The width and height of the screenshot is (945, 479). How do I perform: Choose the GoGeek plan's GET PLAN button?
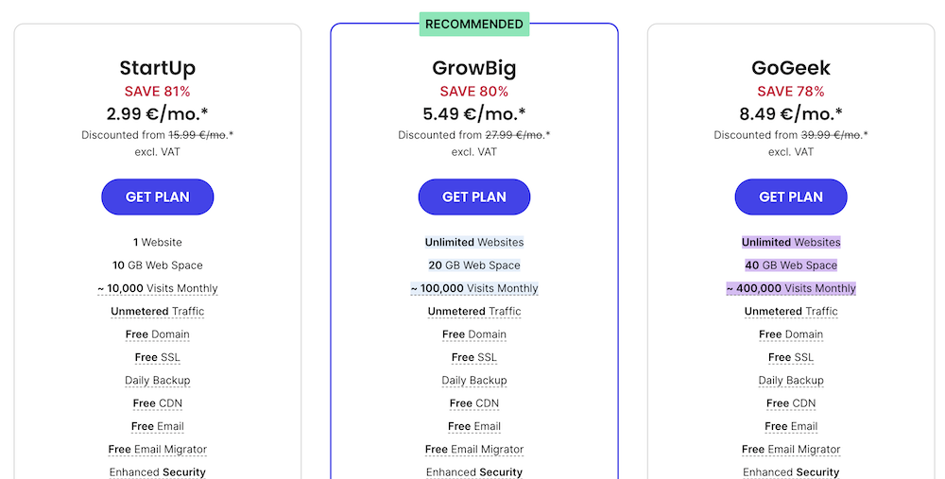pyautogui.click(x=791, y=197)
